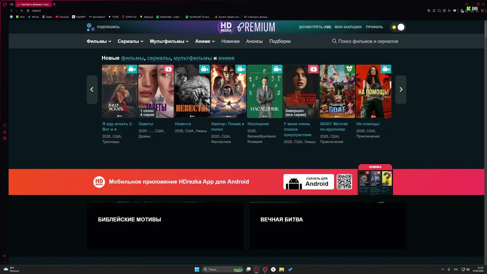The width and height of the screenshot is (487, 274).
Task: Open a new browser tab
Action: click(54, 4)
